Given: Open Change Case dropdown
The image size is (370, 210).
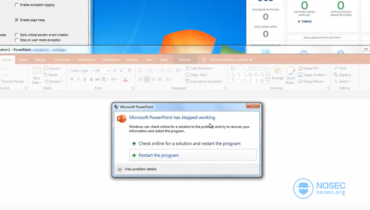Looking at the screenshot, I should point(114,79).
